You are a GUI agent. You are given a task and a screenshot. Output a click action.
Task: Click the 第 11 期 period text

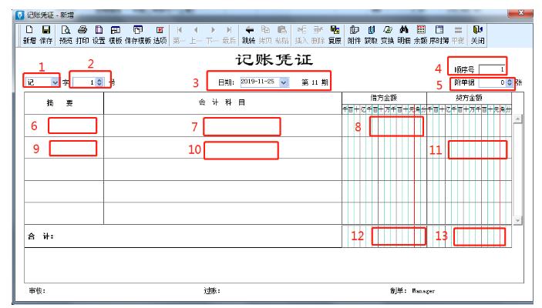tap(315, 82)
